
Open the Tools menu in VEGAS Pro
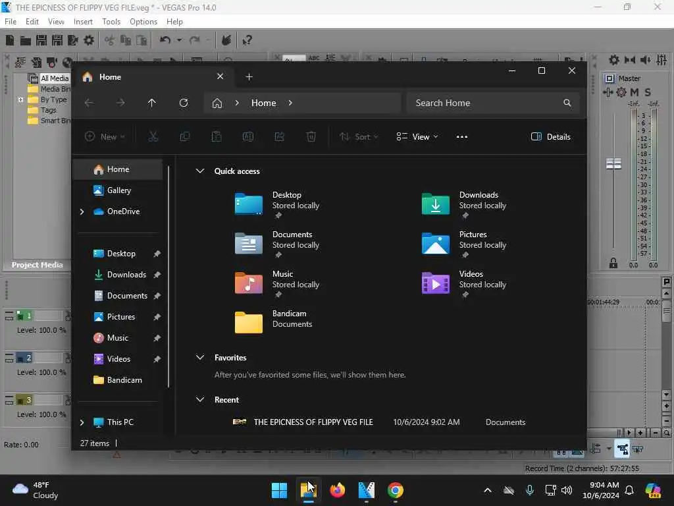coord(111,22)
